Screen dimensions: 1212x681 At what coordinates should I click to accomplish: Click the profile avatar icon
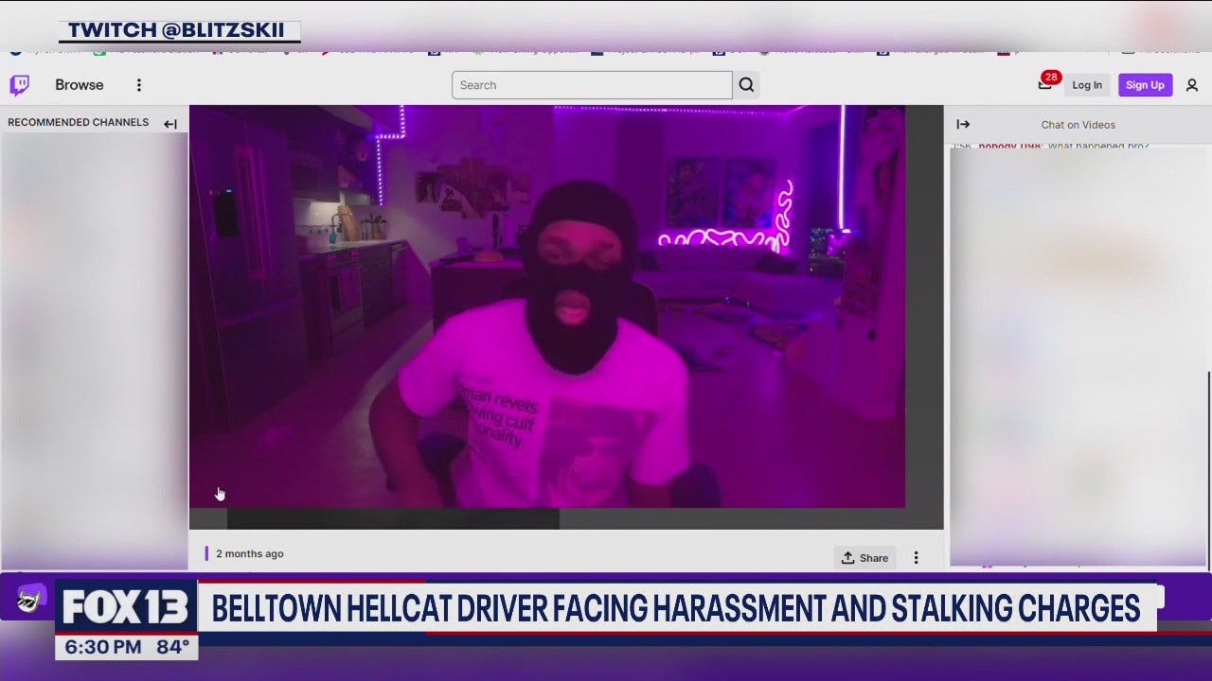[x=1192, y=84]
